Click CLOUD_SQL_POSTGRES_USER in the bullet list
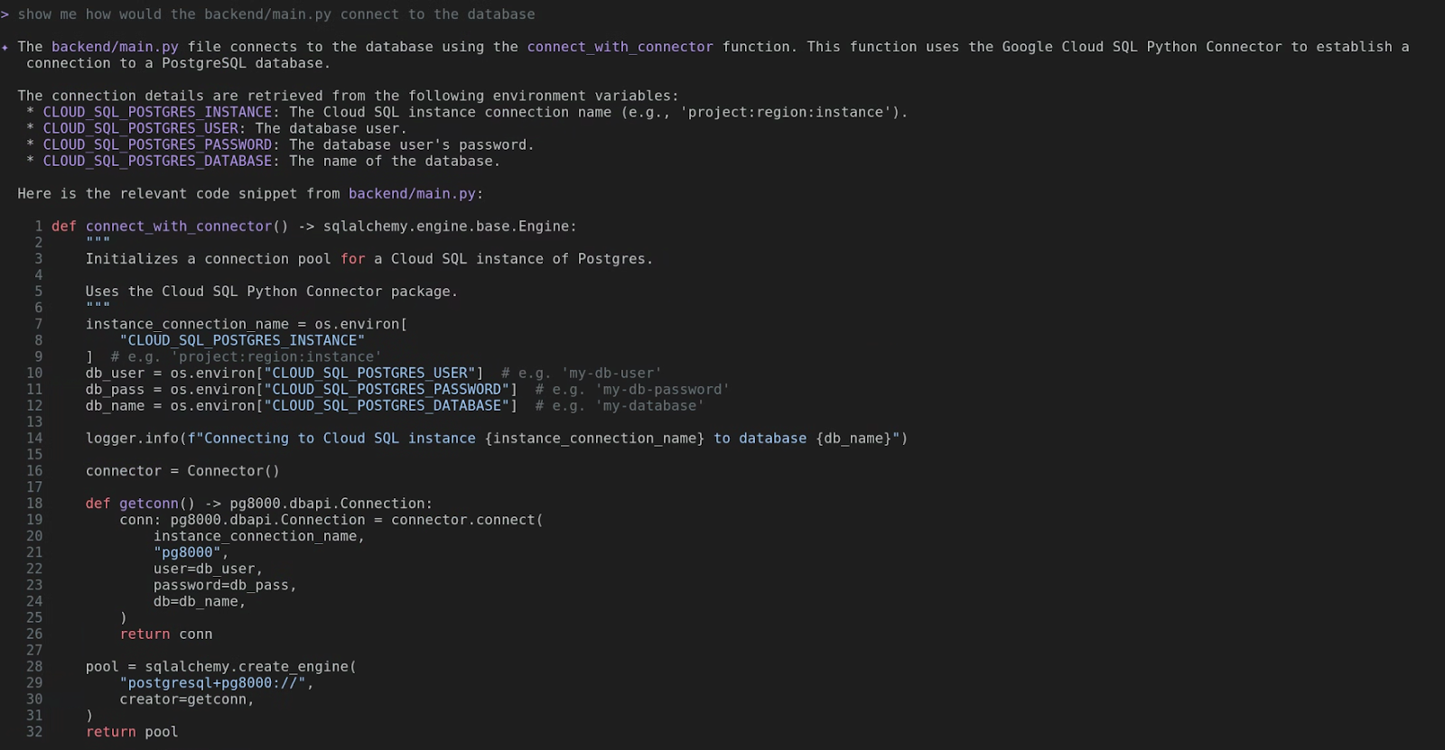The height and width of the screenshot is (750, 1445). pyautogui.click(x=140, y=129)
